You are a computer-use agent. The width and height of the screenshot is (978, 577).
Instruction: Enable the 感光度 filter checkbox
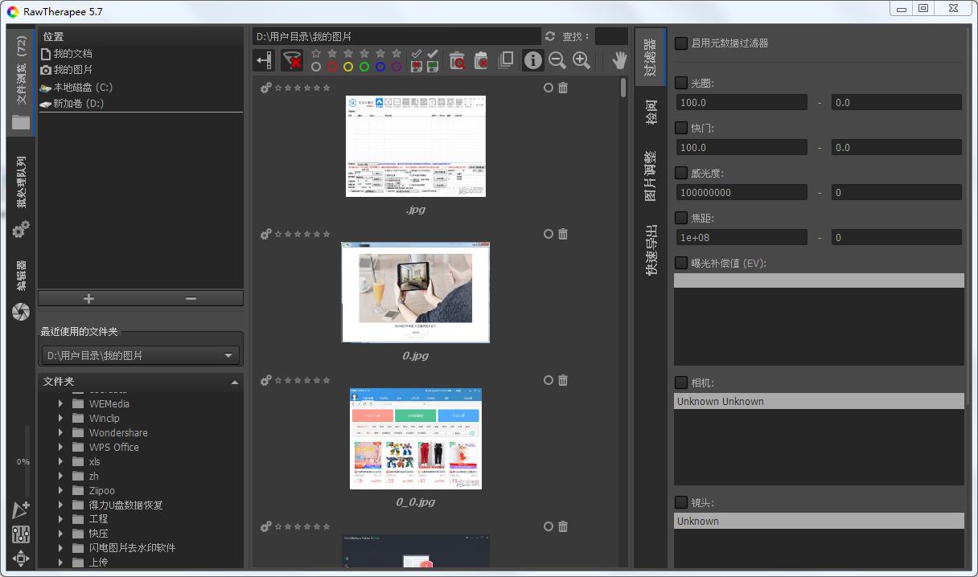coord(681,173)
